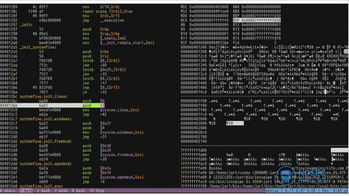Open the 10 htop tmux window

click(x=97, y=191)
